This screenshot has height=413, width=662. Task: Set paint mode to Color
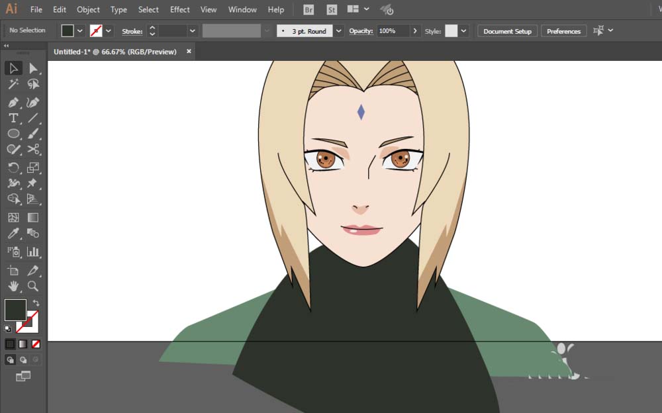click(x=10, y=344)
